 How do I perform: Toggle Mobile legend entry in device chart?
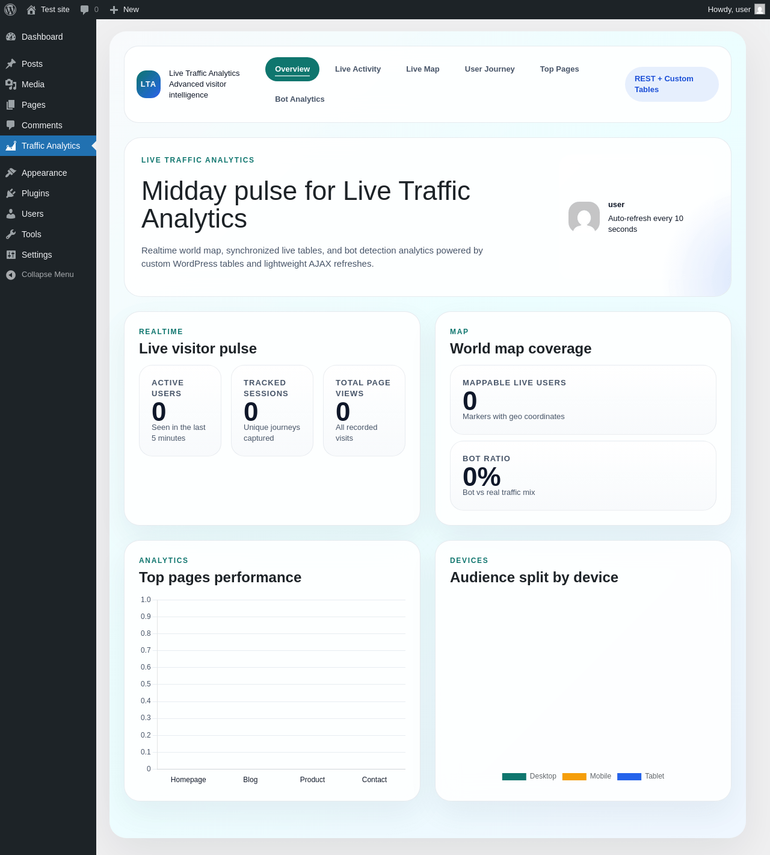pyautogui.click(x=587, y=776)
